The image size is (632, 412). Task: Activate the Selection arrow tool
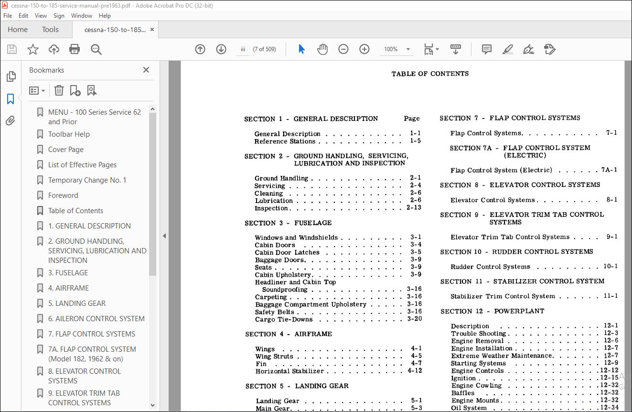(301, 49)
